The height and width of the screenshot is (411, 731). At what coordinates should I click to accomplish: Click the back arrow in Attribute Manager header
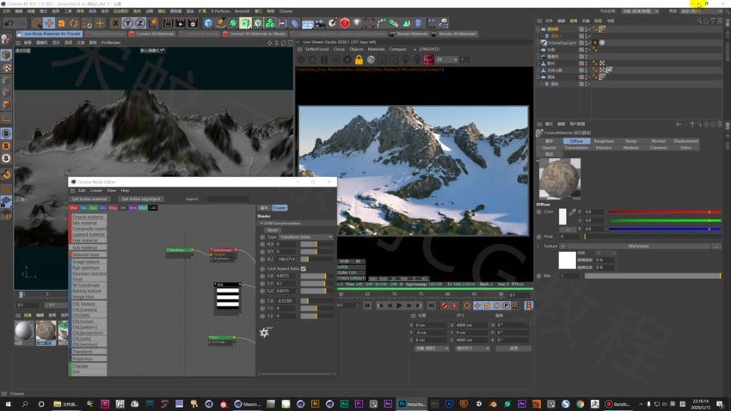pos(679,125)
